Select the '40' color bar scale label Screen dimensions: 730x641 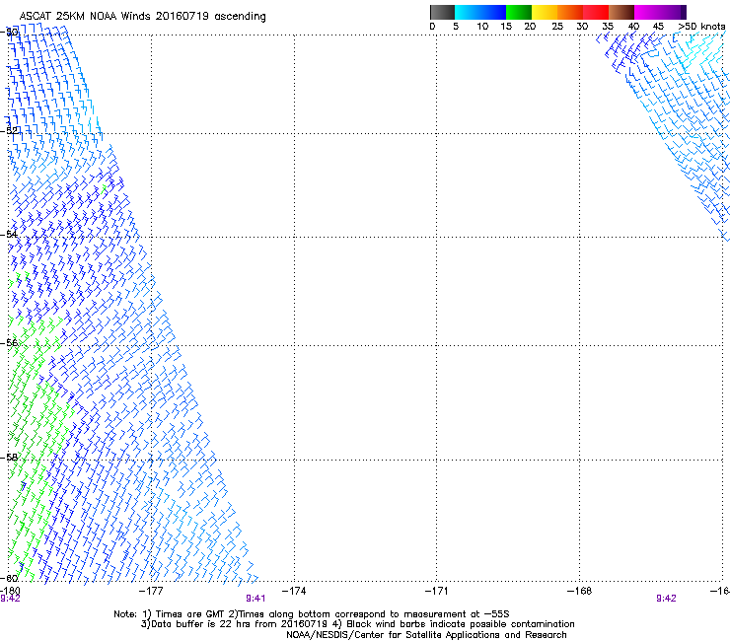[x=633, y=27]
